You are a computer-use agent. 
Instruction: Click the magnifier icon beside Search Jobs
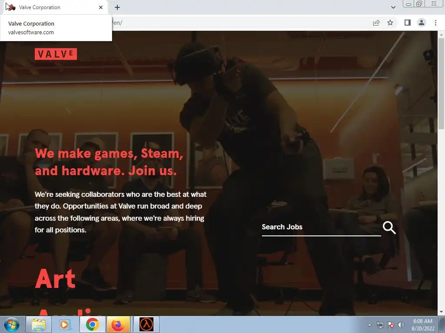tap(389, 227)
